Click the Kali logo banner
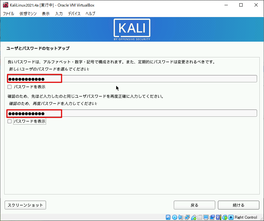The image size is (264, 221). (132, 30)
